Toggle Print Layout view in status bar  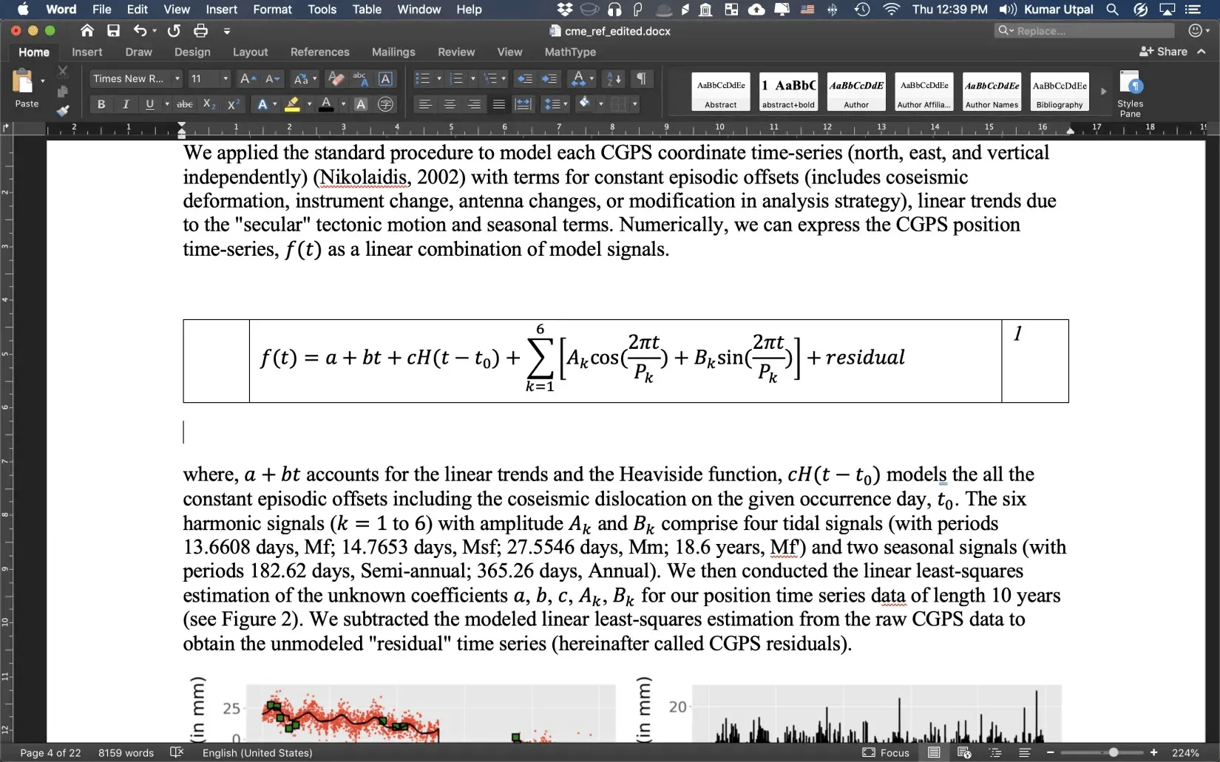pos(934,752)
